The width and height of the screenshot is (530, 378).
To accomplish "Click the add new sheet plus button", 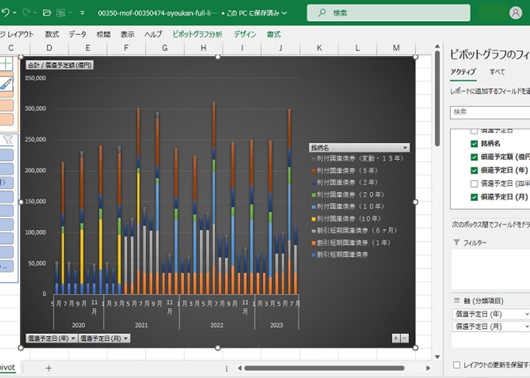I will pyautogui.click(x=48, y=368).
